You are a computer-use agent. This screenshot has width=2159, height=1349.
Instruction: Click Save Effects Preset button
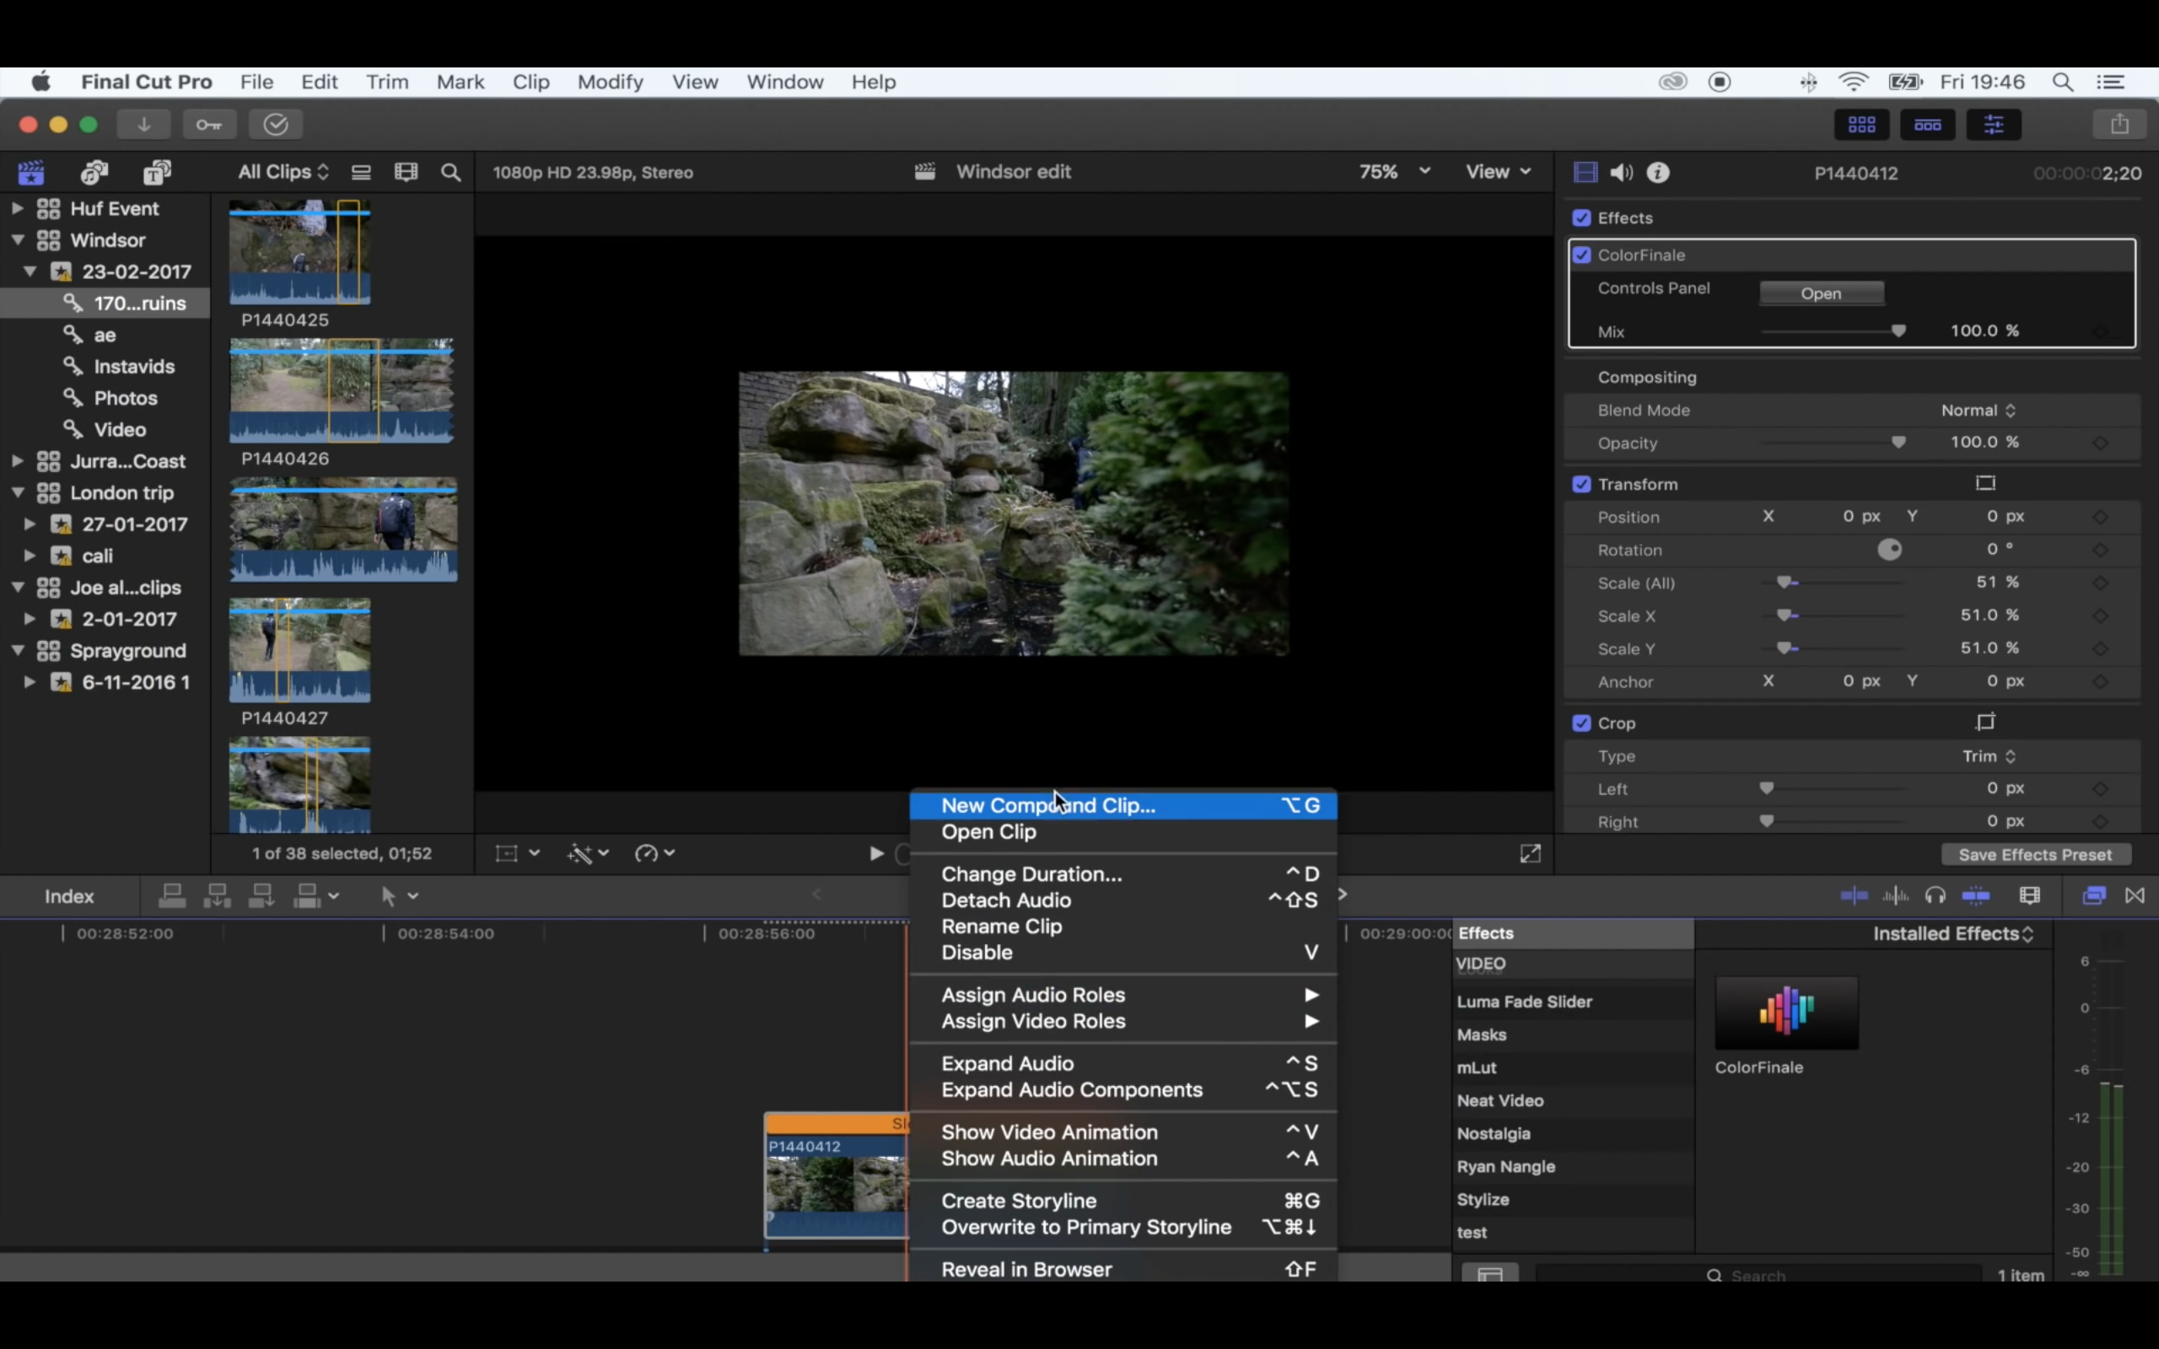2035,855
